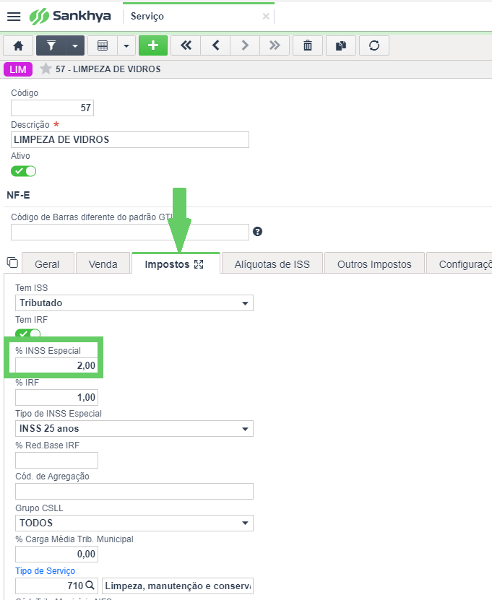Switch to the Geral tab

tap(48, 264)
